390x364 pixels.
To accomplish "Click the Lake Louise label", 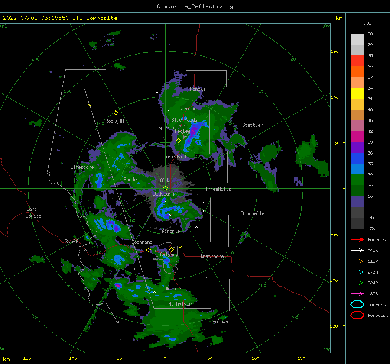I will coord(33,213).
